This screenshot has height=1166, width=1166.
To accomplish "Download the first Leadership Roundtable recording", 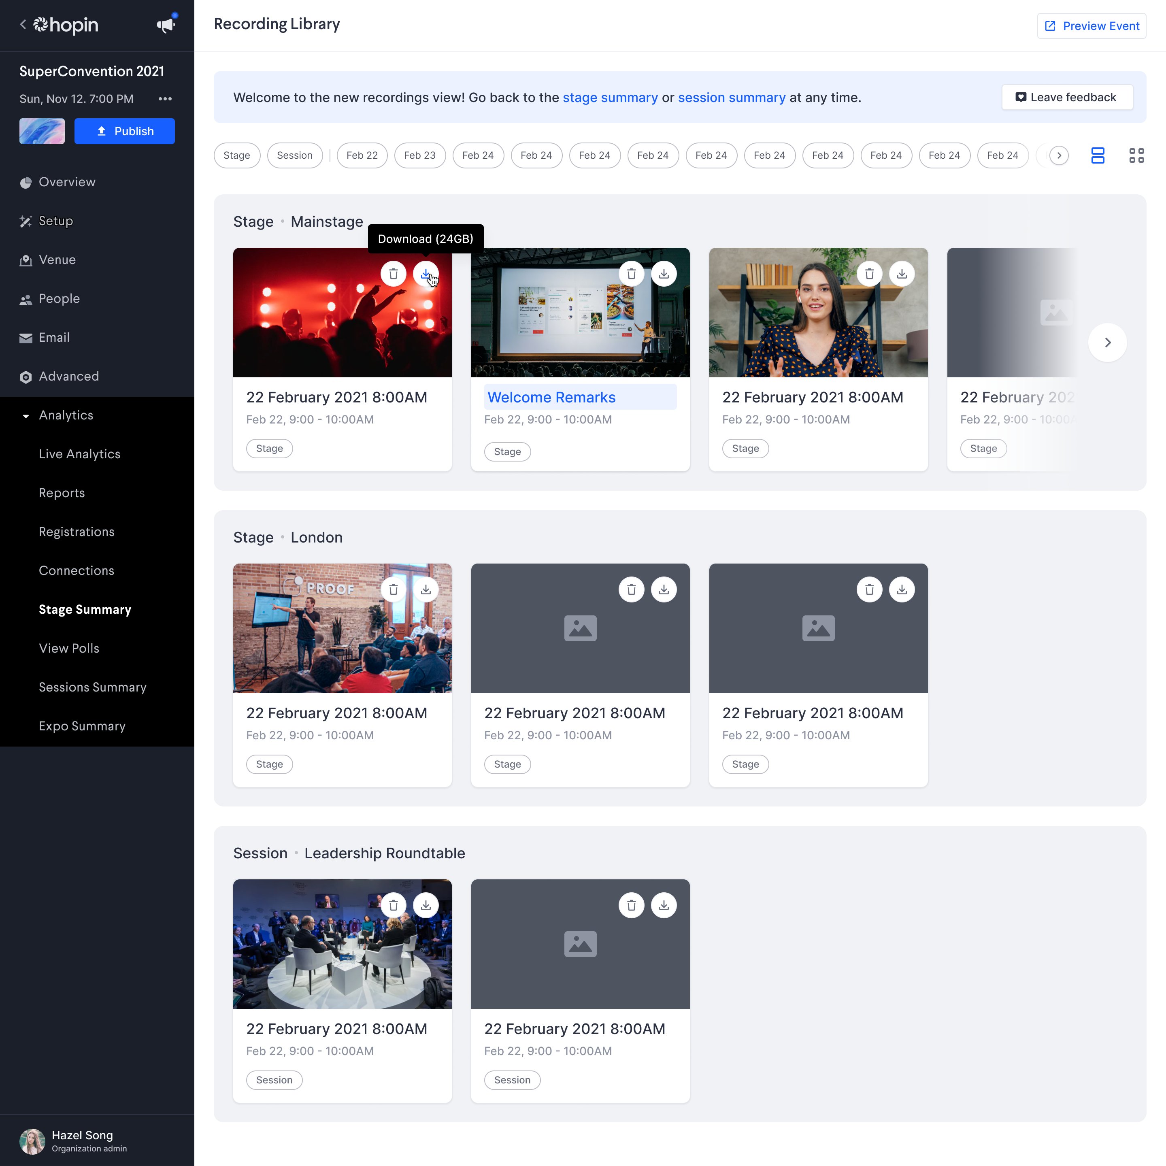I will [x=426, y=905].
